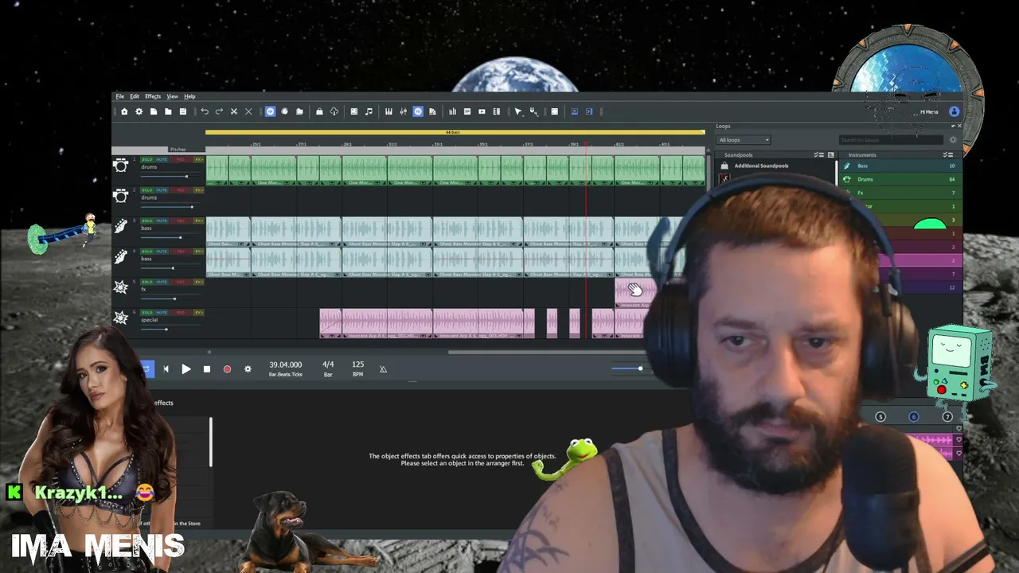Solo the special track 6

(x=147, y=313)
